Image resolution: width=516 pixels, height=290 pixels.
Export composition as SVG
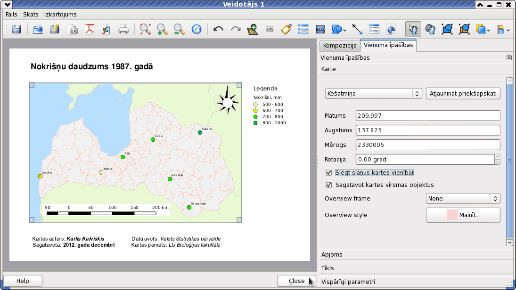[106, 29]
